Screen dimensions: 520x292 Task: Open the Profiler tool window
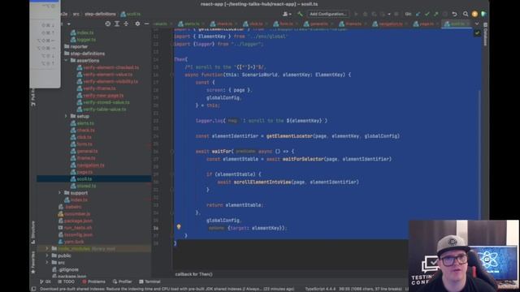(x=122, y=281)
